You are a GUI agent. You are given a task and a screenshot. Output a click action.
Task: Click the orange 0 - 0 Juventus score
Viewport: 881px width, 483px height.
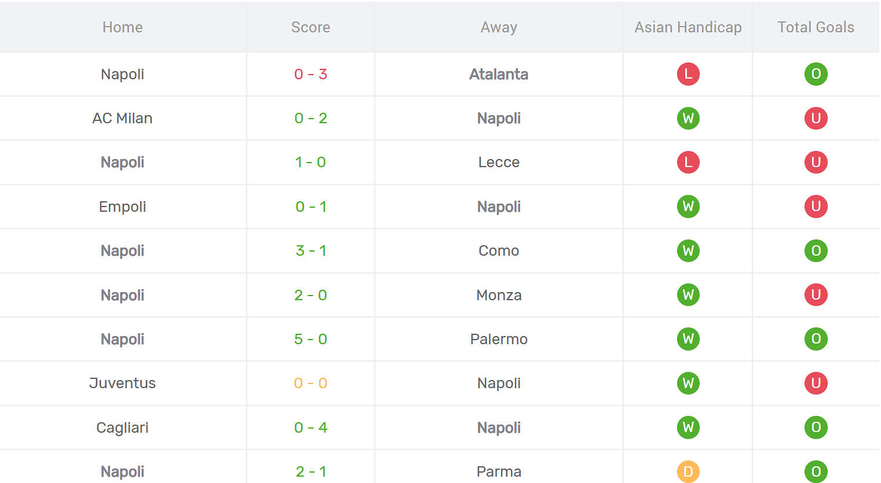pos(310,383)
